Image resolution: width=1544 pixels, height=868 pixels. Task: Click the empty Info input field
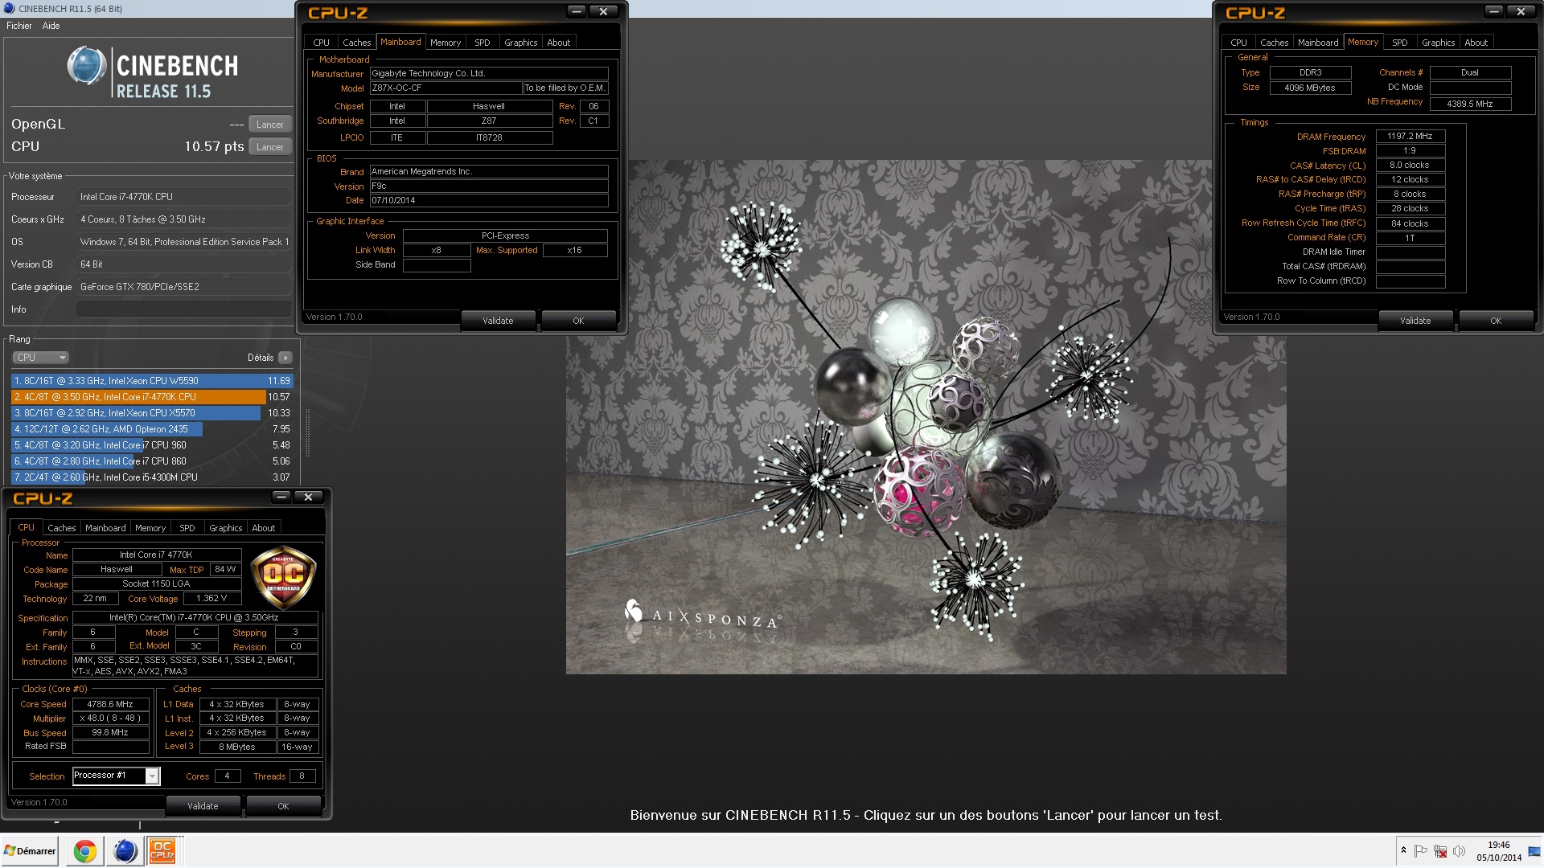pos(184,309)
